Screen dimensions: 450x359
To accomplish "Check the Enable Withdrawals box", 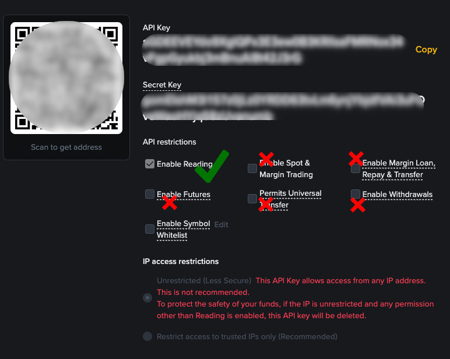I will pos(356,194).
